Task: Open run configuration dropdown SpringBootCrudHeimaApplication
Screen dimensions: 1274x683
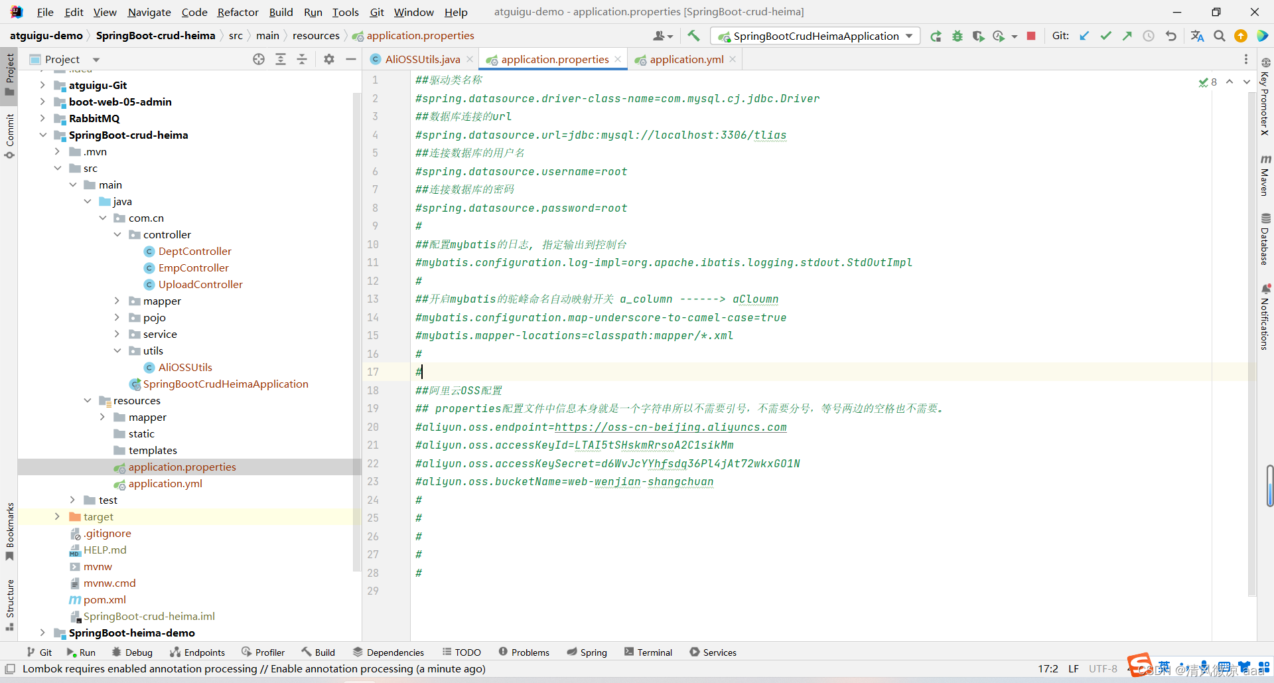Action: pos(815,36)
